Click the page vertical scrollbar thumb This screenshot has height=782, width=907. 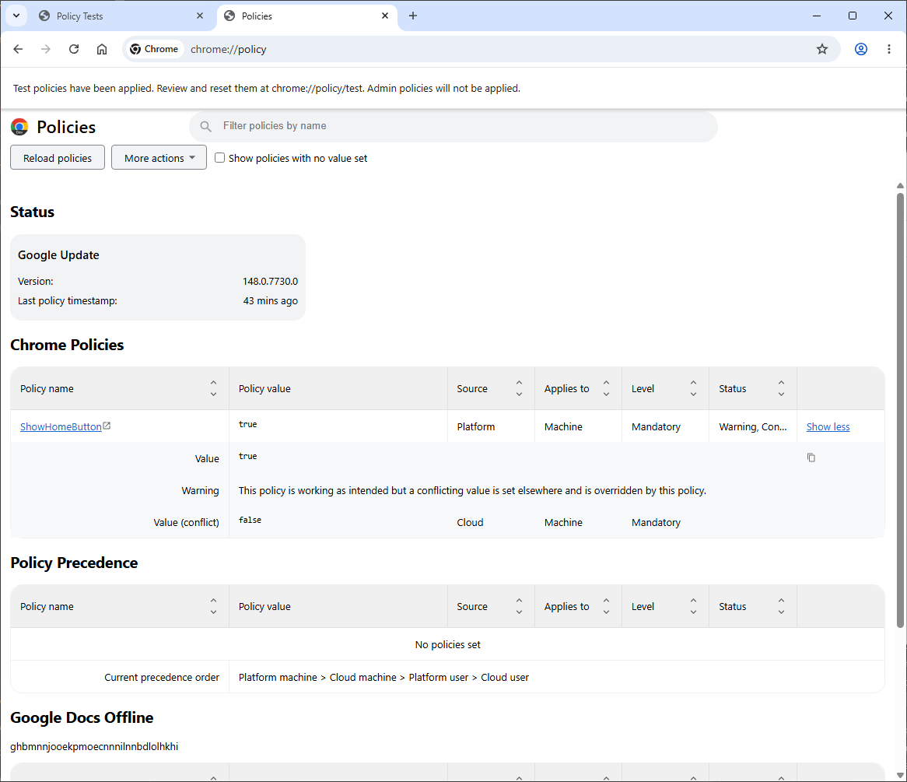900,410
